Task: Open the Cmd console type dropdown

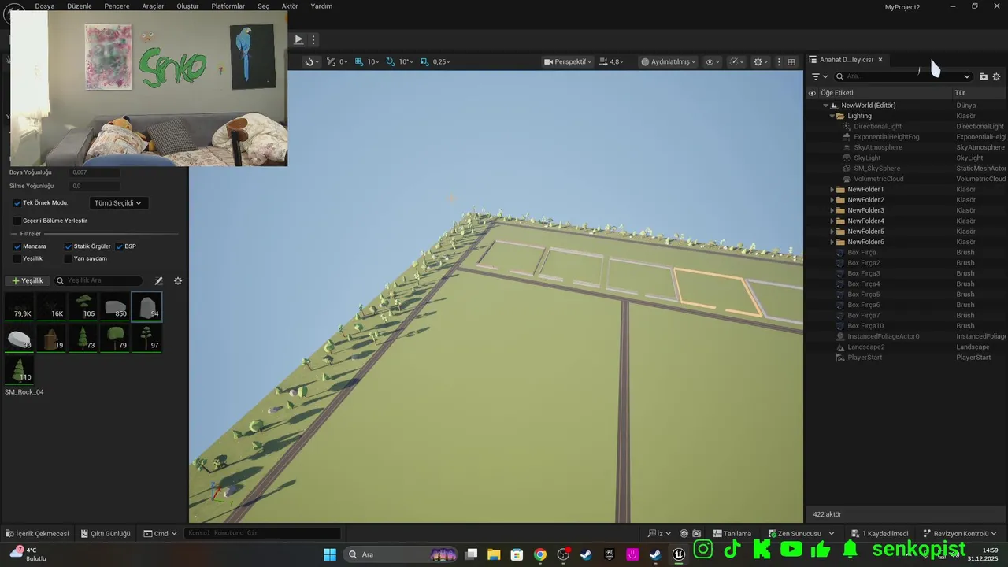Action: pos(160,533)
